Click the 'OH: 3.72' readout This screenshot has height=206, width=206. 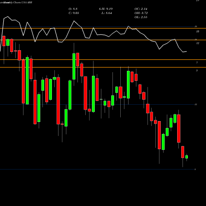141,13
